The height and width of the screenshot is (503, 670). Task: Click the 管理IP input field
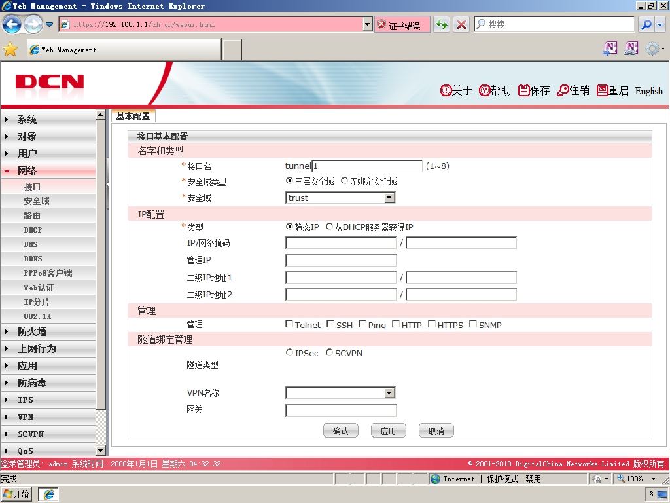click(340, 260)
